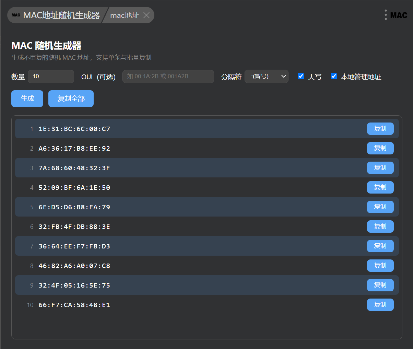Copy address A6:36:17:B8:EE:92 with 复制
Image resolution: width=413 pixels, height=349 pixels.
click(x=380, y=148)
